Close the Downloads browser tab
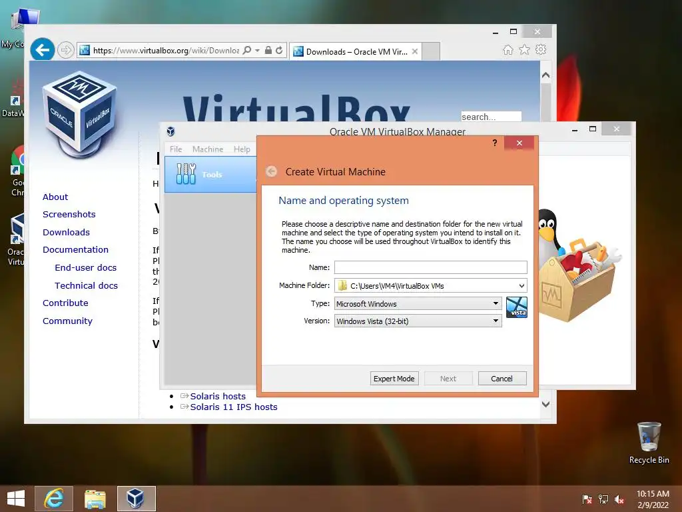This screenshot has height=512, width=682. pos(415,51)
